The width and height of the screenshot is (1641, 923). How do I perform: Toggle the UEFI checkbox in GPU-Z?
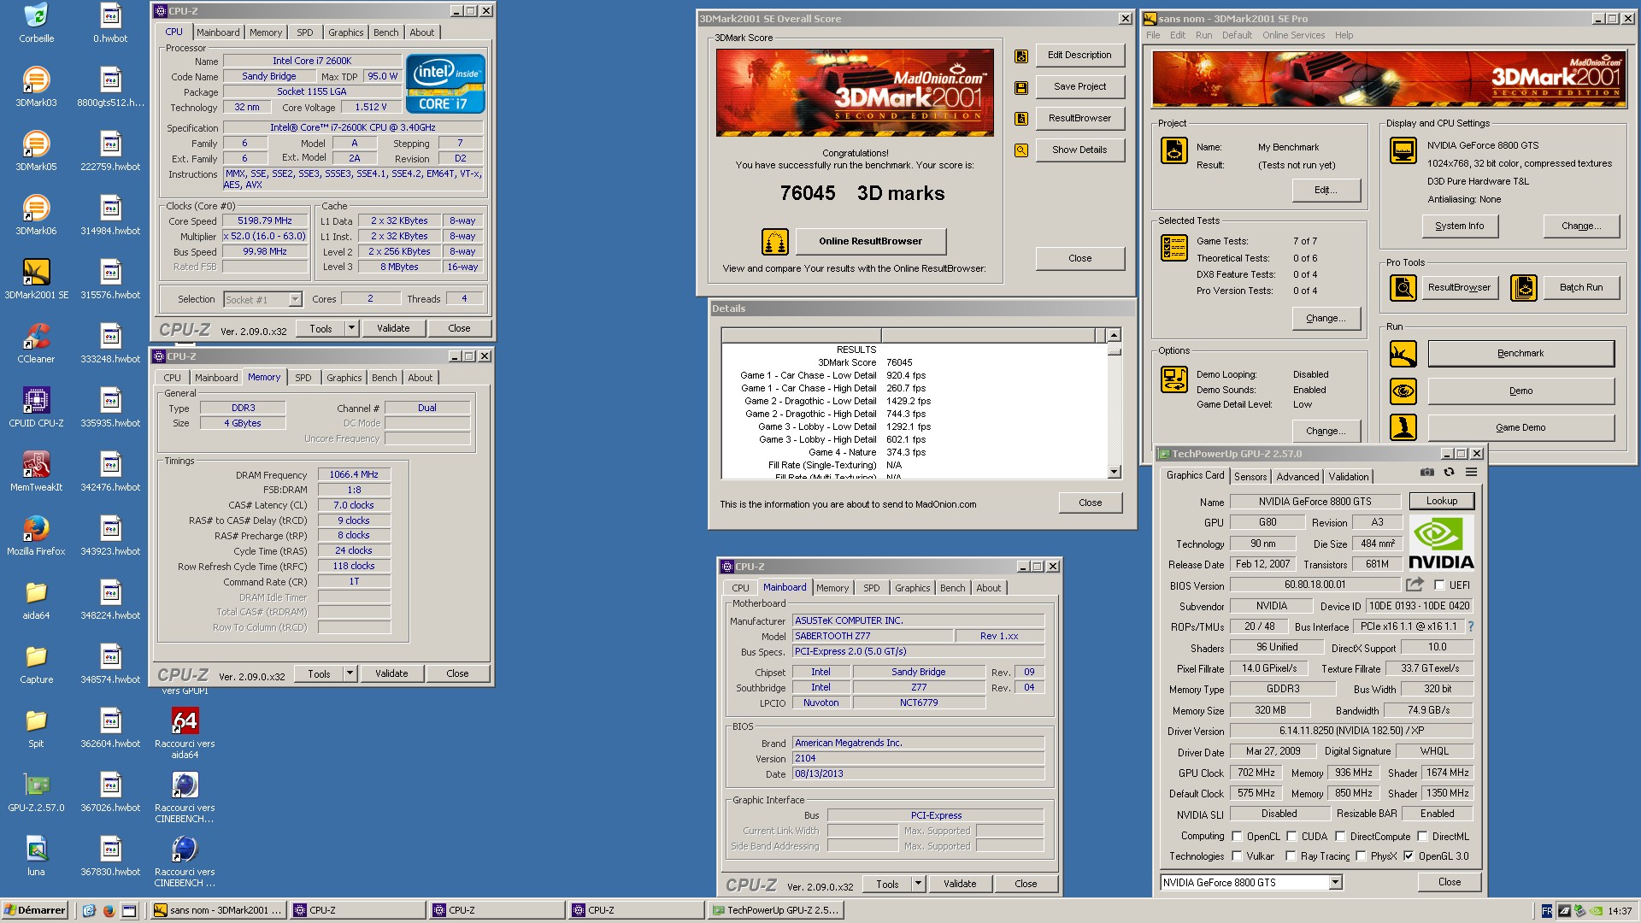[x=1439, y=585]
